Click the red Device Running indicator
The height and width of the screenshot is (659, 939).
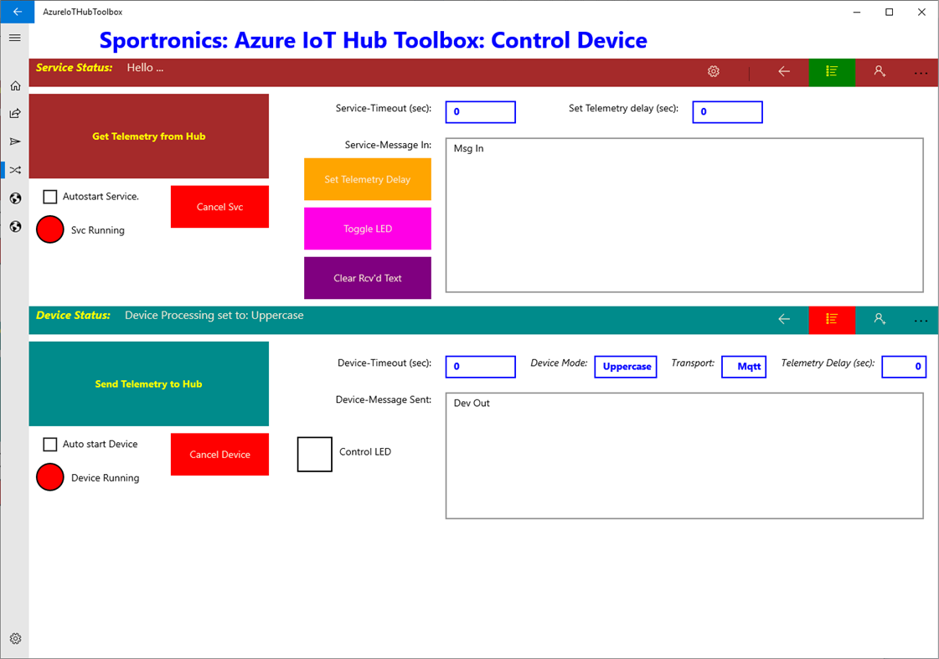coord(50,477)
